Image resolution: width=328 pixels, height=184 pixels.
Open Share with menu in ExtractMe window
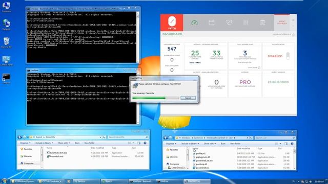(x=64, y=143)
